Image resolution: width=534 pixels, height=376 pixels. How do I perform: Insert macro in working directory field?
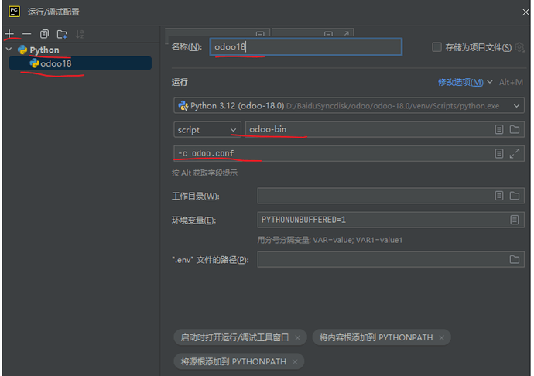[499, 196]
